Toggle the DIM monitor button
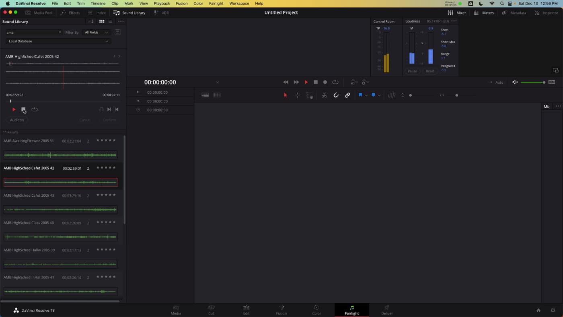Viewport: 563px width, 317px height. coord(552,82)
